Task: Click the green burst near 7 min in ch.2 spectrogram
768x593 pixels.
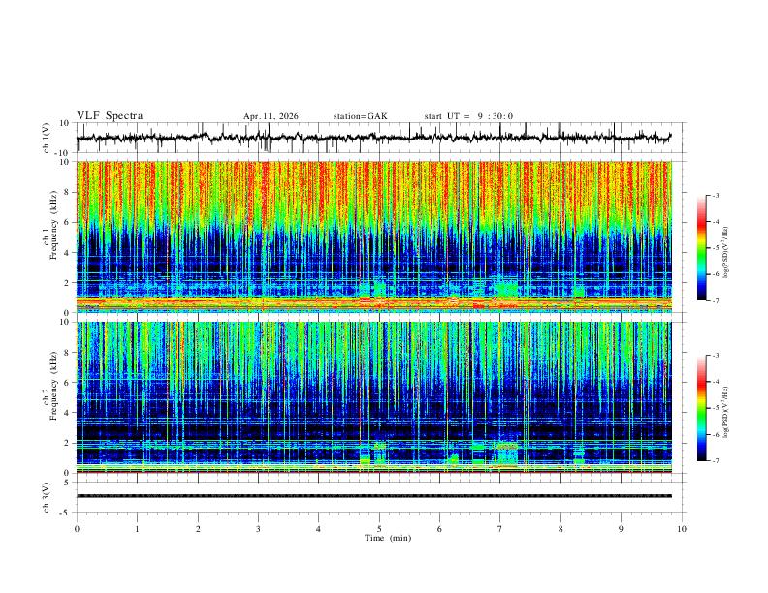Action: 506,453
